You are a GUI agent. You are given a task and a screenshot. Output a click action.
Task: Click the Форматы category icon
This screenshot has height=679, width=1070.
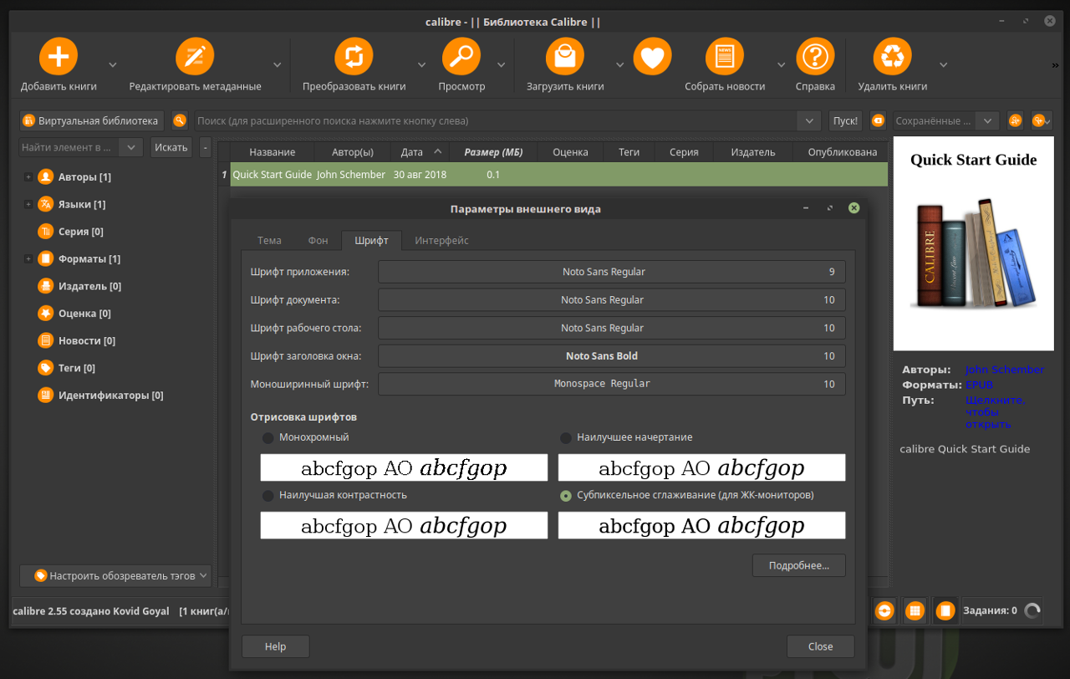pos(45,258)
